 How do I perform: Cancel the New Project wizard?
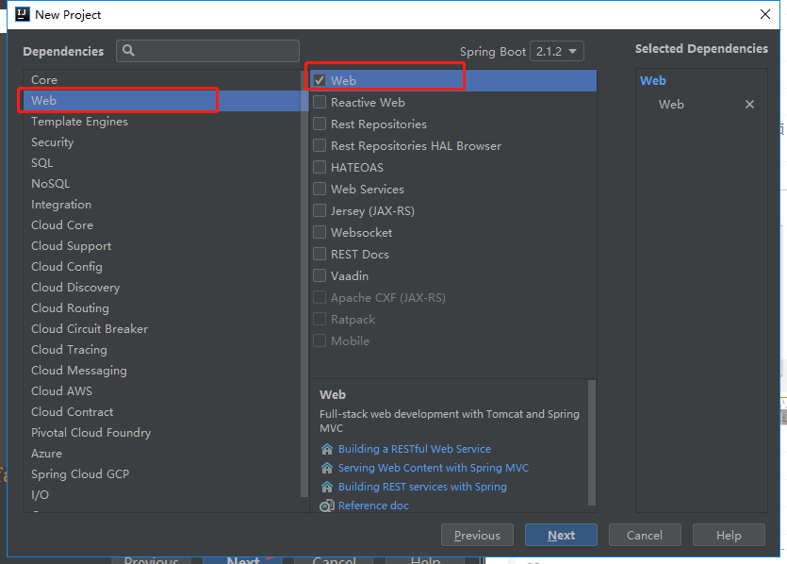pyautogui.click(x=645, y=536)
